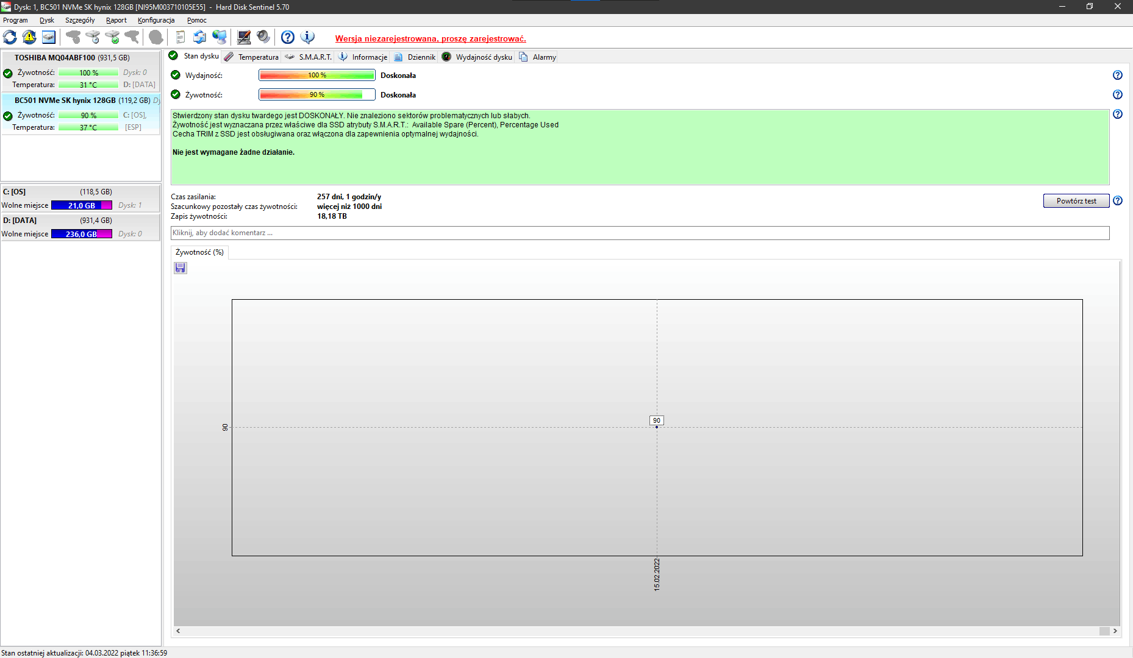Switch to the S.M.A.R.T. tab

[x=309, y=57]
